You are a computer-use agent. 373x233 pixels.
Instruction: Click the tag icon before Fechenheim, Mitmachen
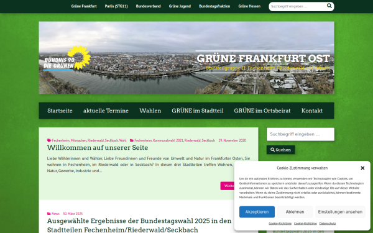(49, 140)
